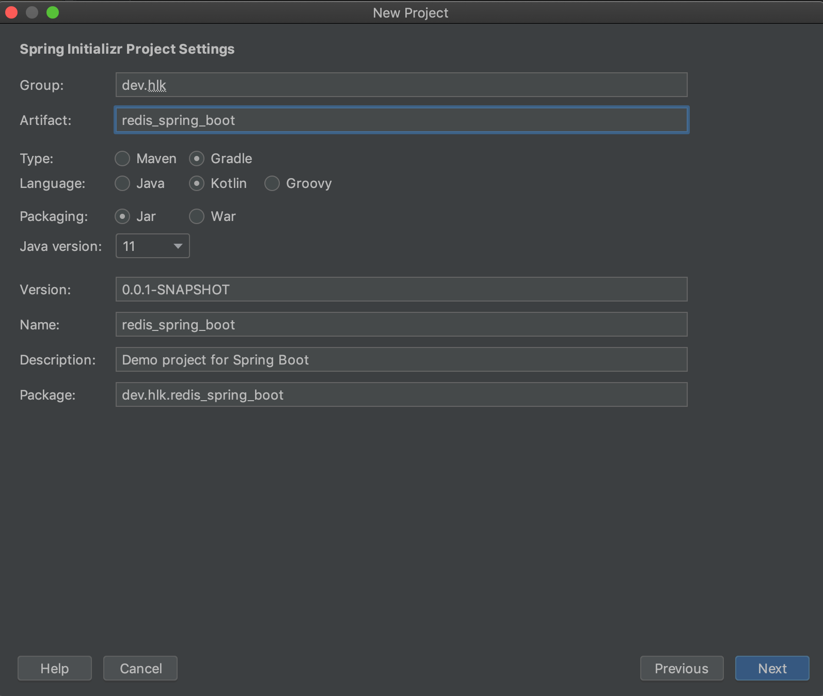Click the Description input field
Viewport: 823px width, 696px height.
point(401,360)
